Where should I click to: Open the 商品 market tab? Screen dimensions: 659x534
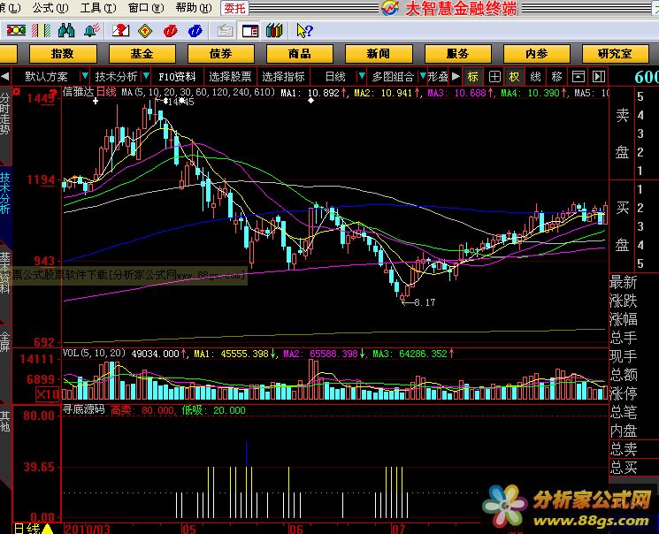pyautogui.click(x=300, y=54)
